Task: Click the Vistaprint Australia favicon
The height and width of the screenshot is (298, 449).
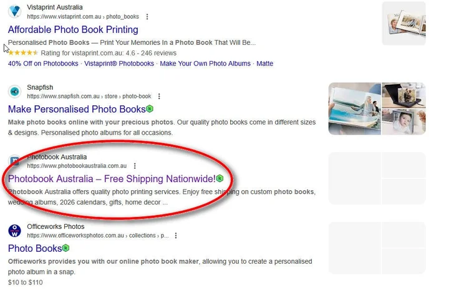Action: click(14, 11)
